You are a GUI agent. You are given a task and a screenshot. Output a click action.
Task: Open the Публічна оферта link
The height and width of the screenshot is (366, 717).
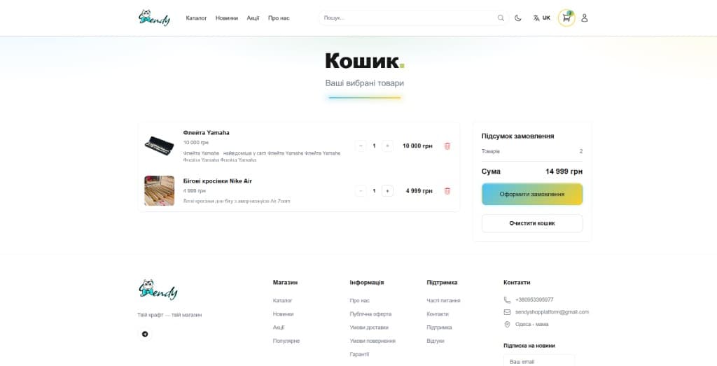pyautogui.click(x=370, y=314)
